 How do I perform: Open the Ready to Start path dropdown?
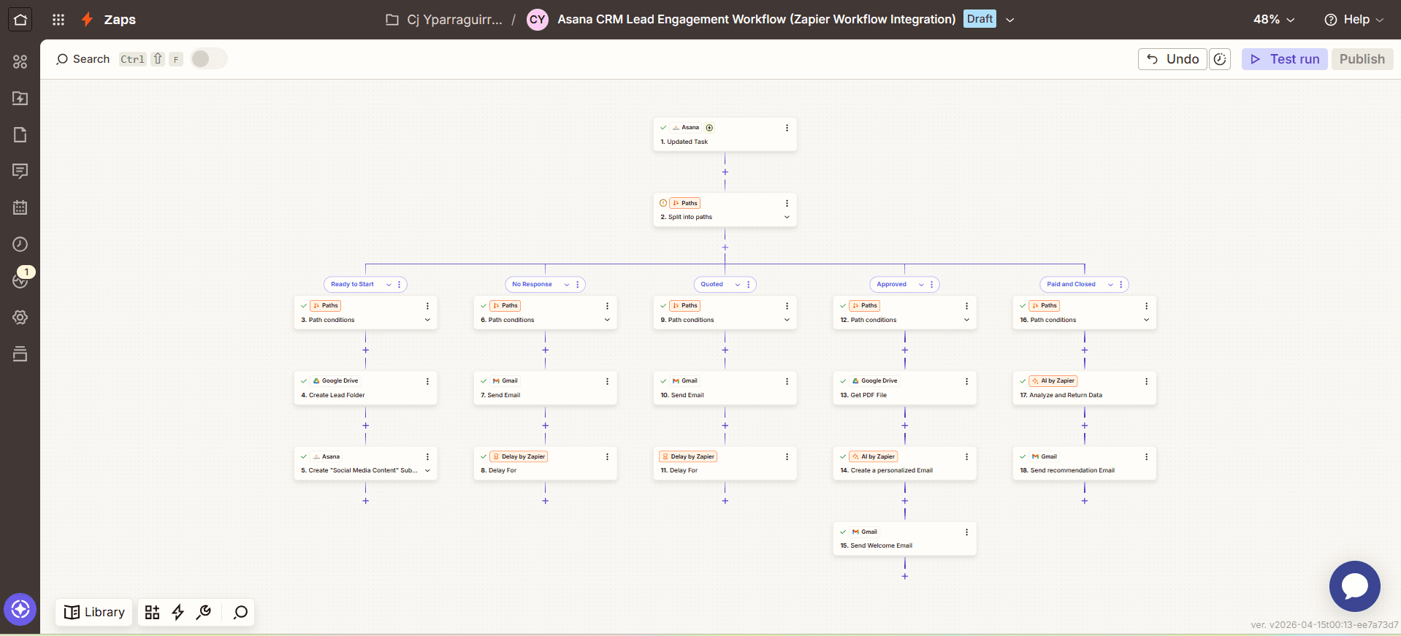(x=389, y=285)
